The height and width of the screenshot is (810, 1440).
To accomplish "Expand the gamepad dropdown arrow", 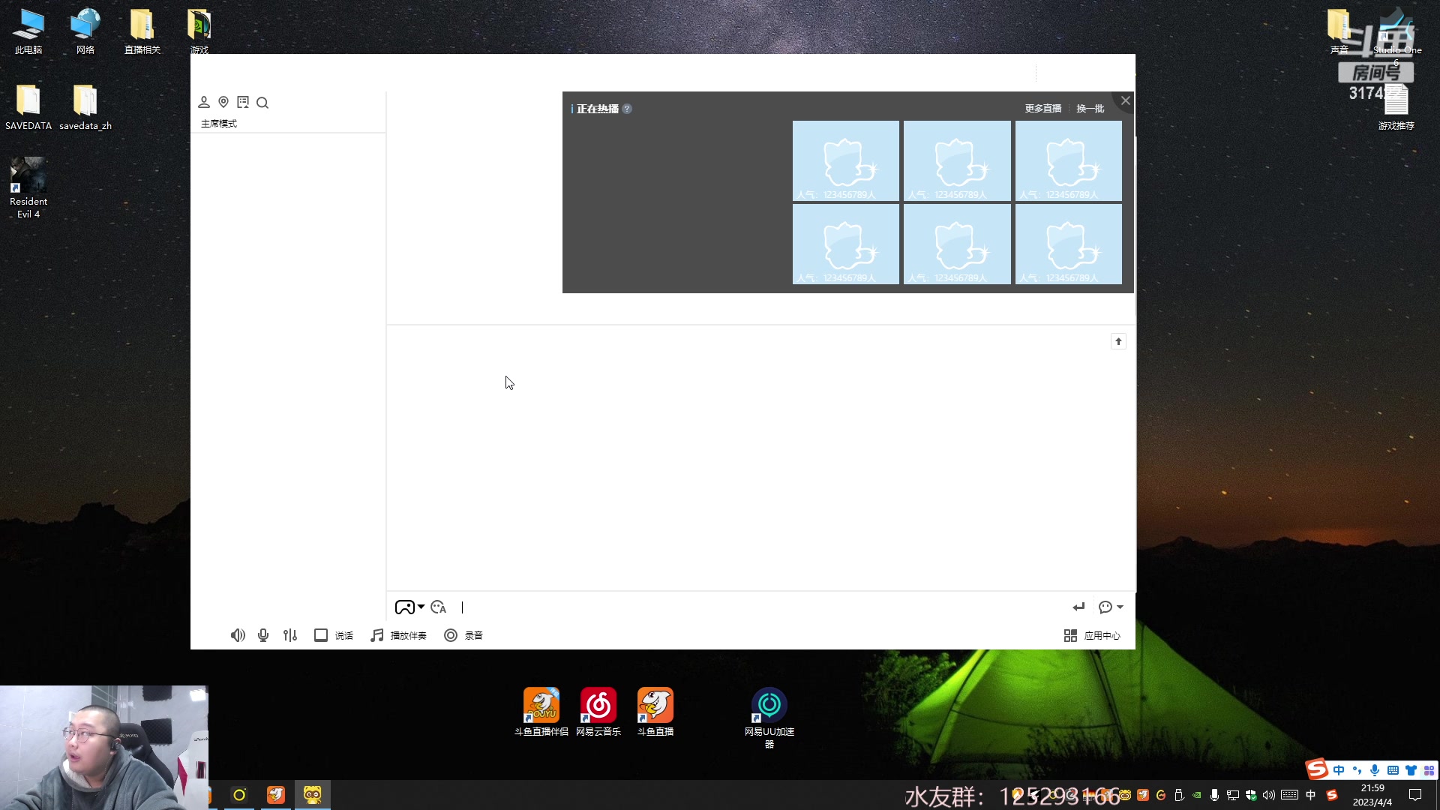I will (x=421, y=607).
